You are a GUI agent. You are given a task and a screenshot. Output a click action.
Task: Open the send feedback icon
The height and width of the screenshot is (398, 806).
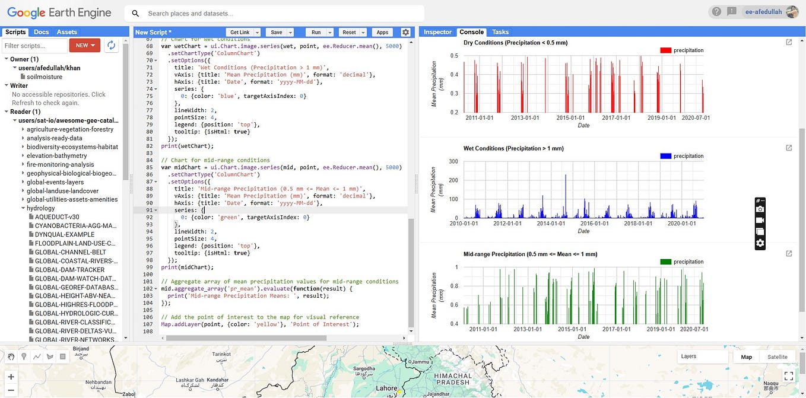coord(732,12)
